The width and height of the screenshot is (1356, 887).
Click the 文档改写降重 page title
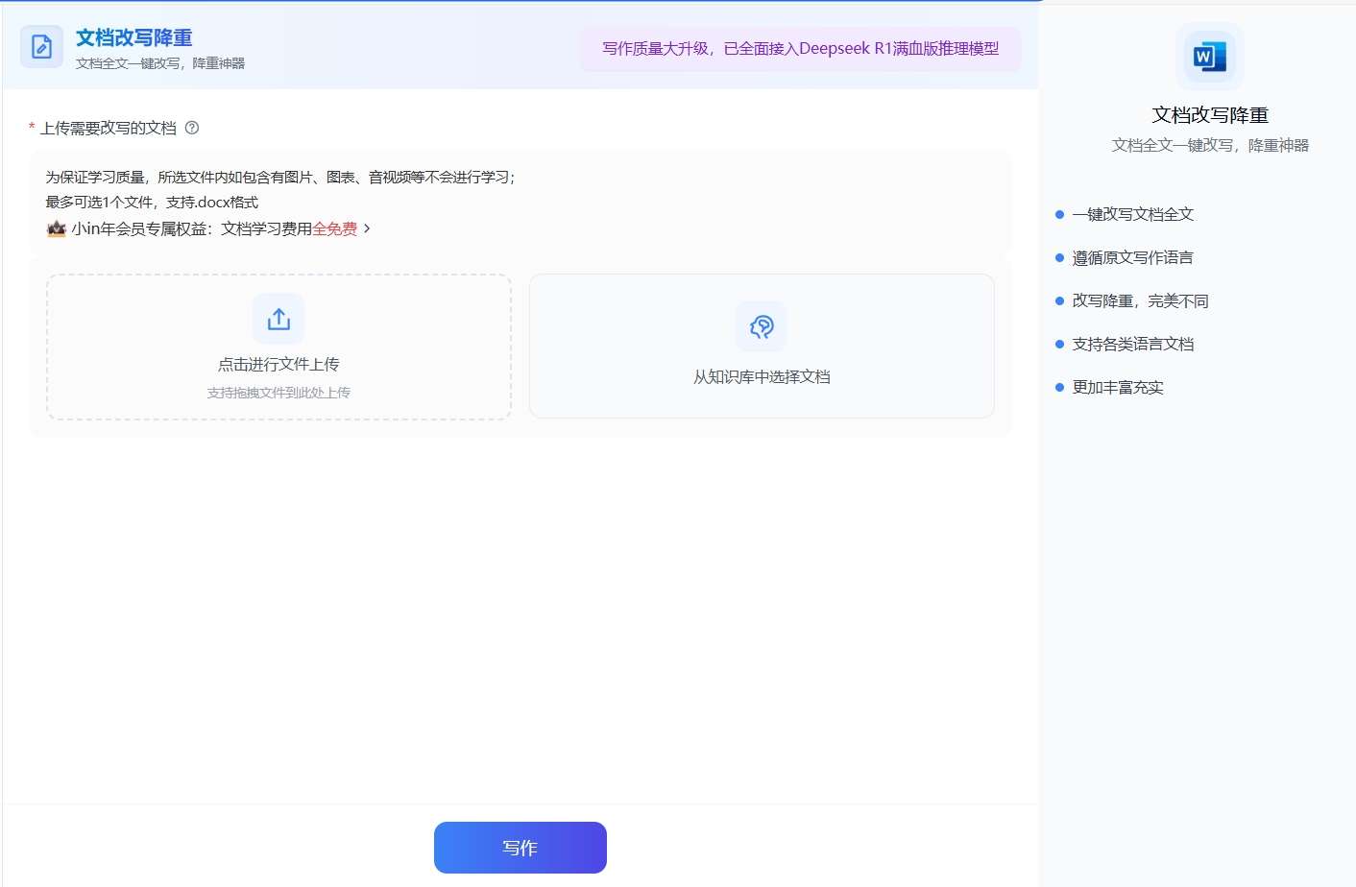tap(134, 37)
